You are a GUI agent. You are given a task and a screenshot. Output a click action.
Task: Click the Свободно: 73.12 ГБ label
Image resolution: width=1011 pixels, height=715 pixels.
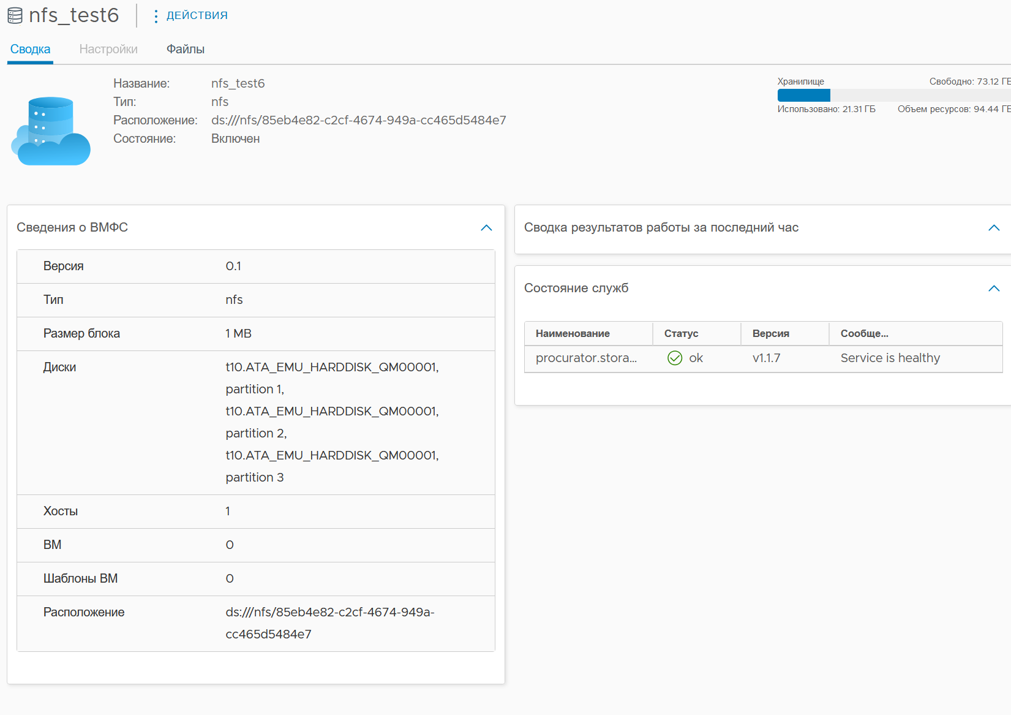[970, 81]
